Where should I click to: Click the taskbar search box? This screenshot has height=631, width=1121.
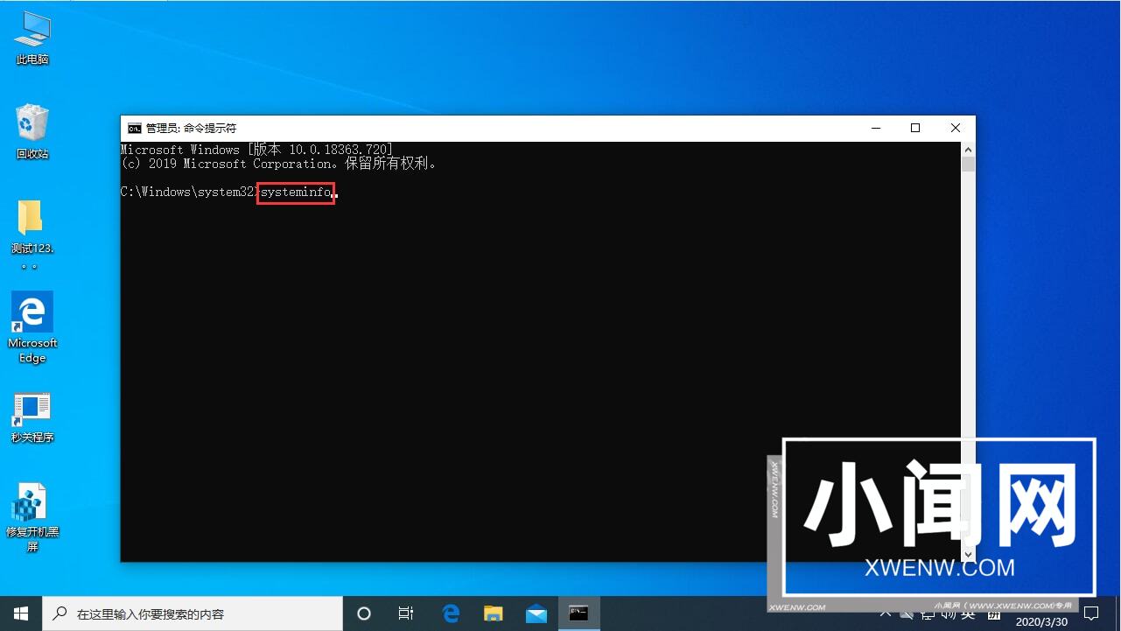coord(193,613)
